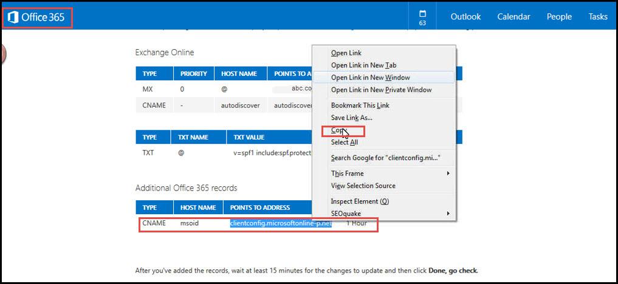Open People in the top navigation
Image resolution: width=618 pixels, height=284 pixels.
click(559, 16)
